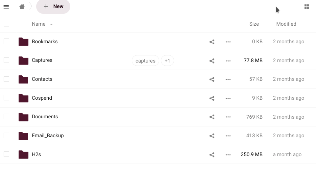Sort files by Name column
The height and width of the screenshot is (169, 316).
39,24
